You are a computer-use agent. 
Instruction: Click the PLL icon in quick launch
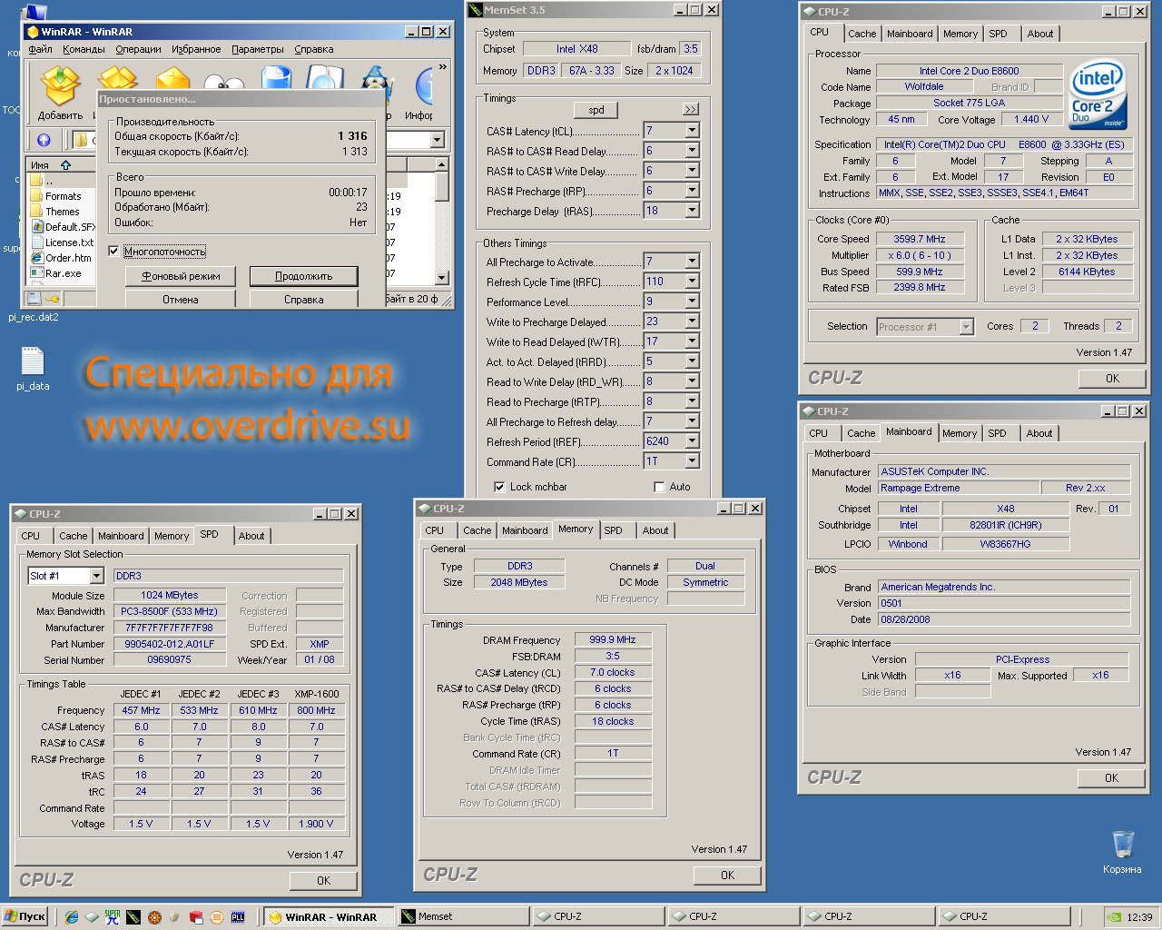[x=238, y=917]
